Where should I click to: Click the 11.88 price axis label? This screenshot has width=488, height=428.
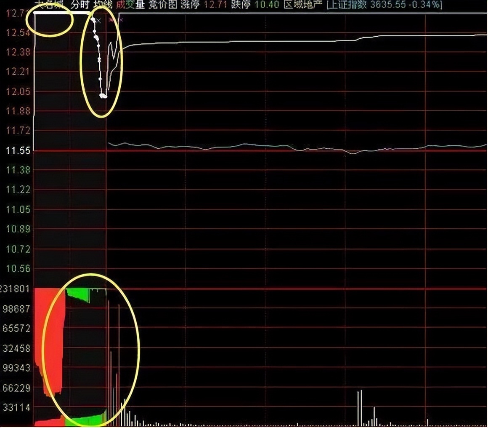(x=19, y=111)
